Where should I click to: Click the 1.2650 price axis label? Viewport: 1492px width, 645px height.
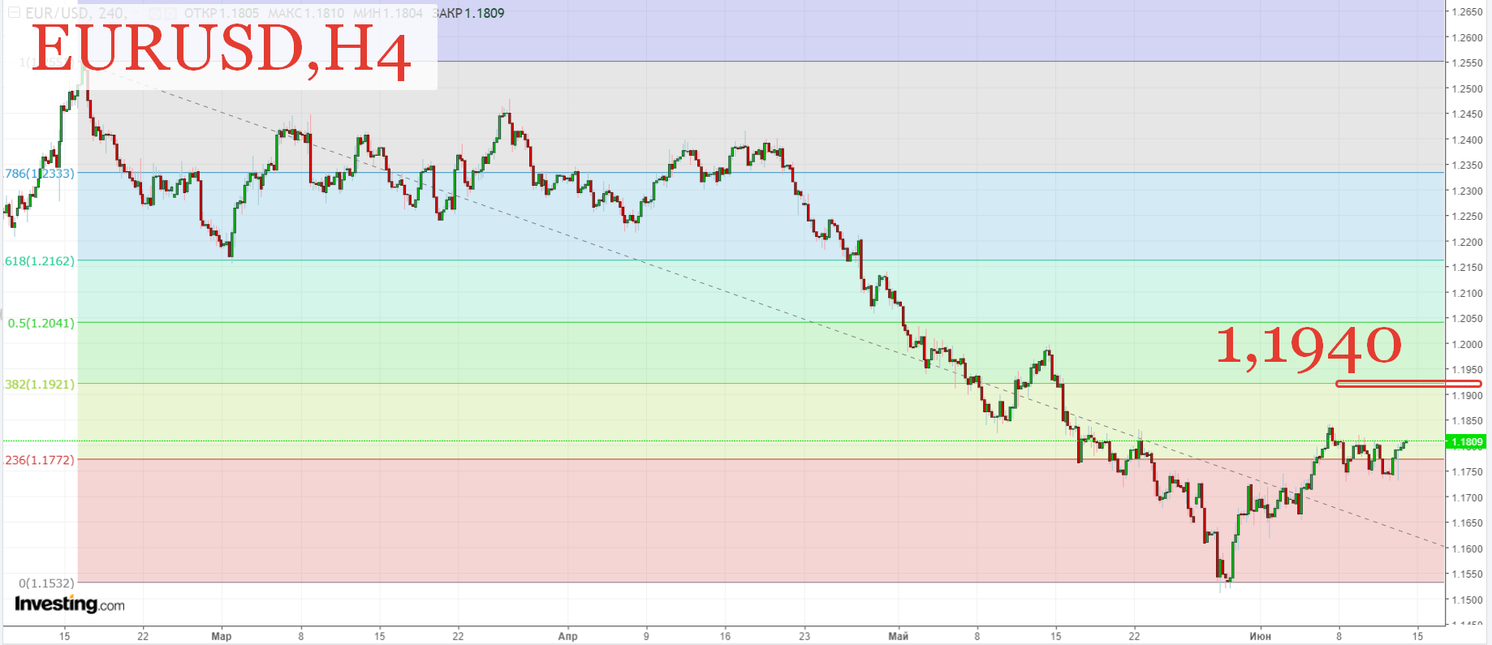[x=1467, y=11]
